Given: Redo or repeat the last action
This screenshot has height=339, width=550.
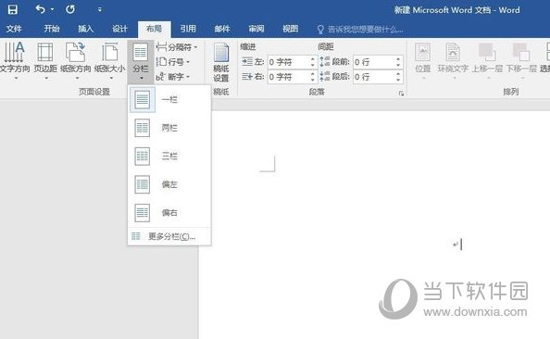Looking at the screenshot, I should click(70, 9).
